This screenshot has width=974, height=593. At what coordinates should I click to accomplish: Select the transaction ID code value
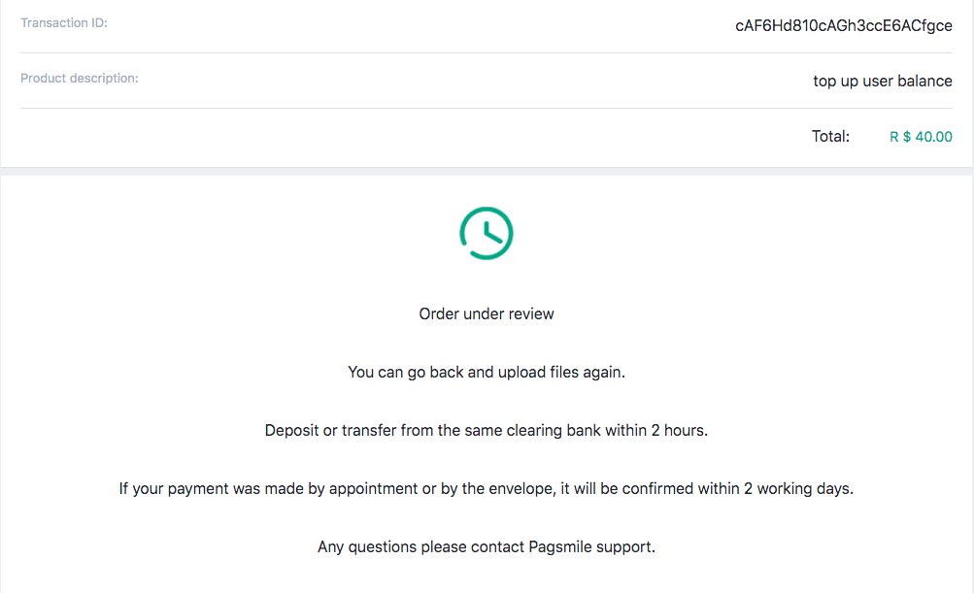843,26
